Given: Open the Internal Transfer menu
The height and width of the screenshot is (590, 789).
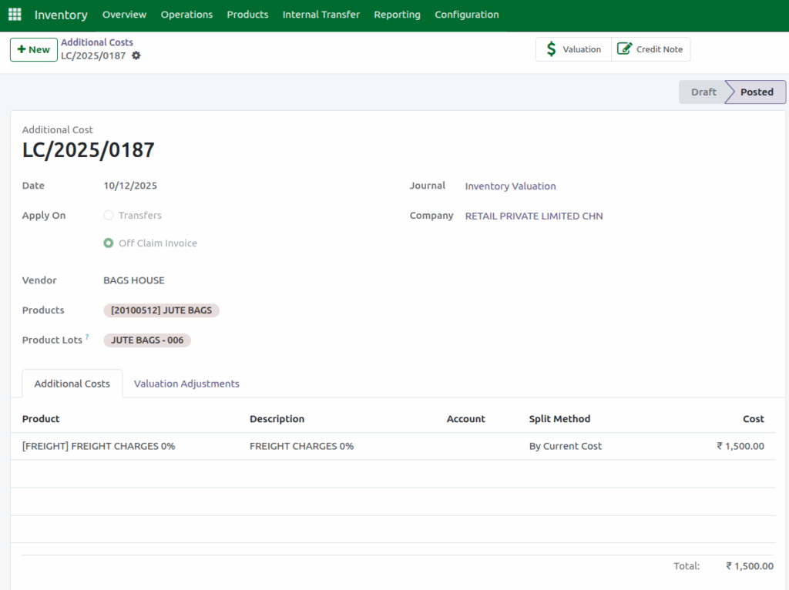Looking at the screenshot, I should click(321, 14).
